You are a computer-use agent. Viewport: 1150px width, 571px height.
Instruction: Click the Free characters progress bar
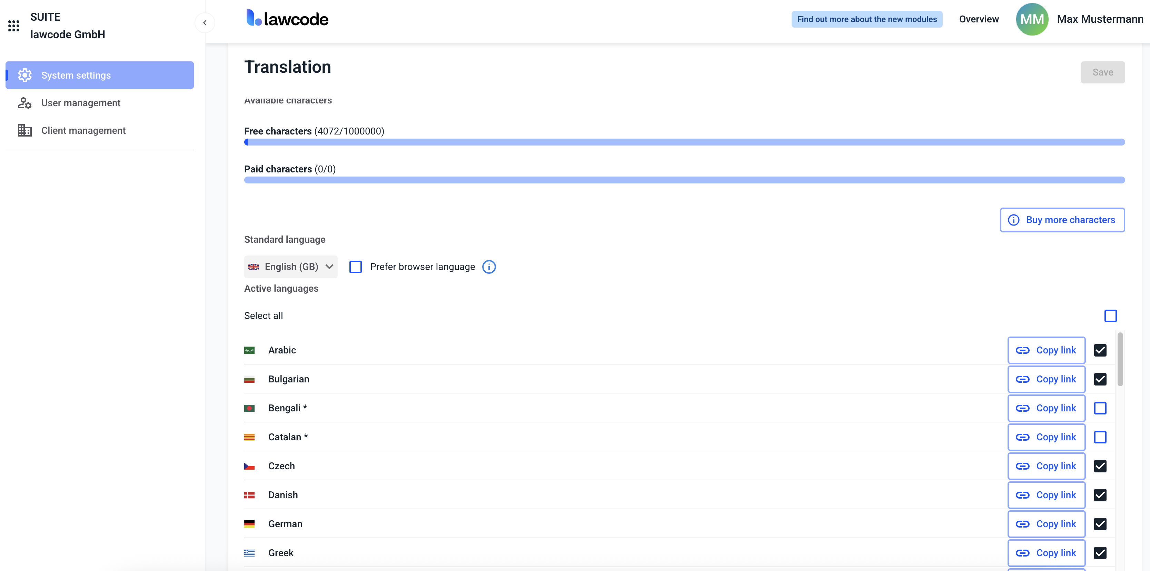tap(684, 142)
